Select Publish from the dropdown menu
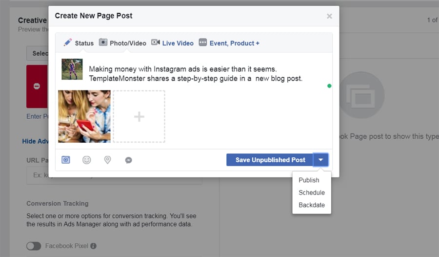The image size is (439, 257). click(309, 180)
